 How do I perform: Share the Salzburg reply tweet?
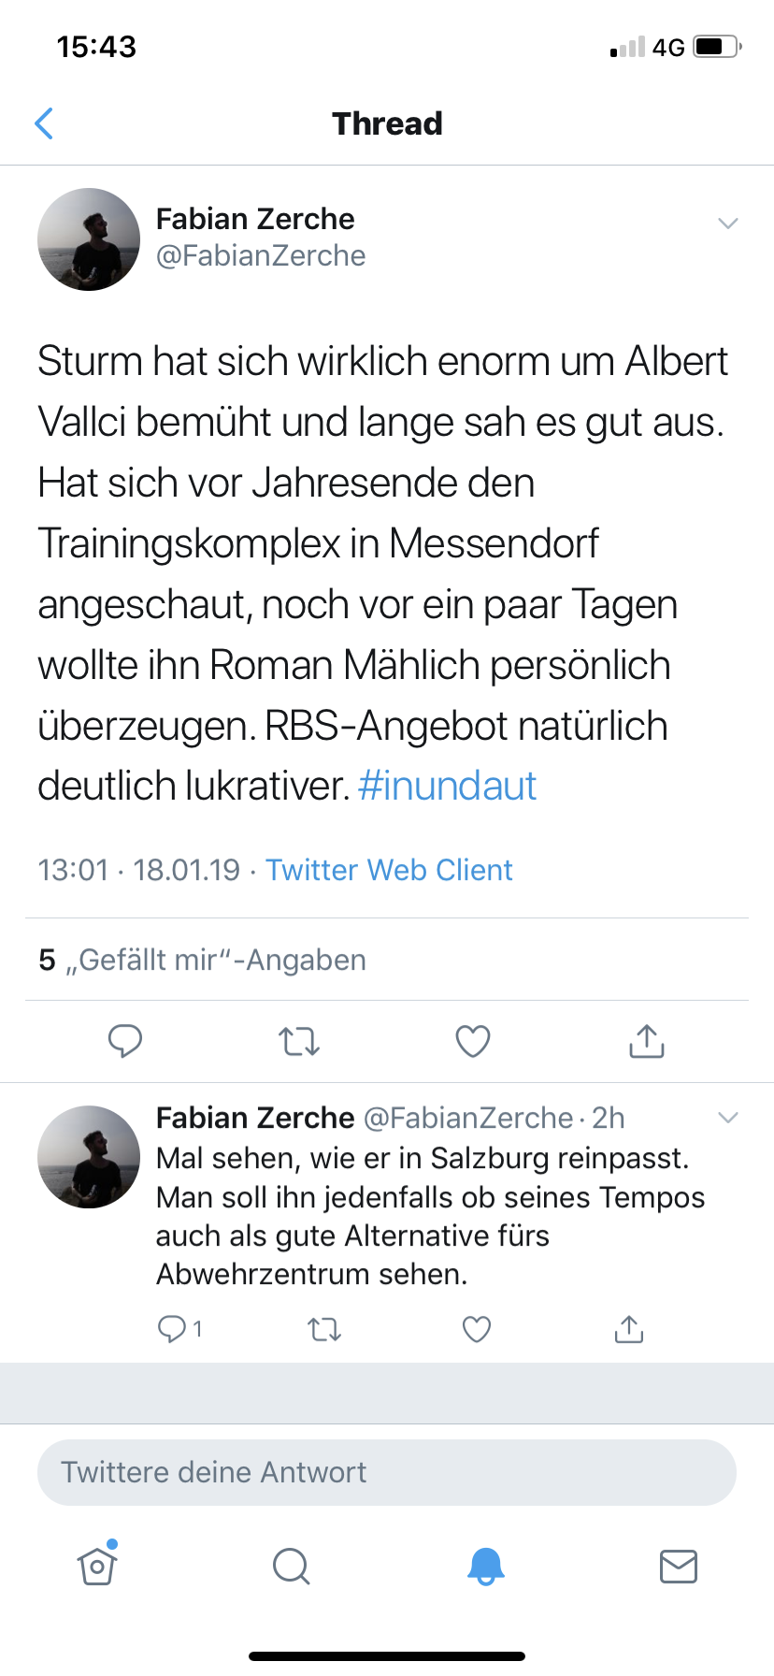(629, 1329)
